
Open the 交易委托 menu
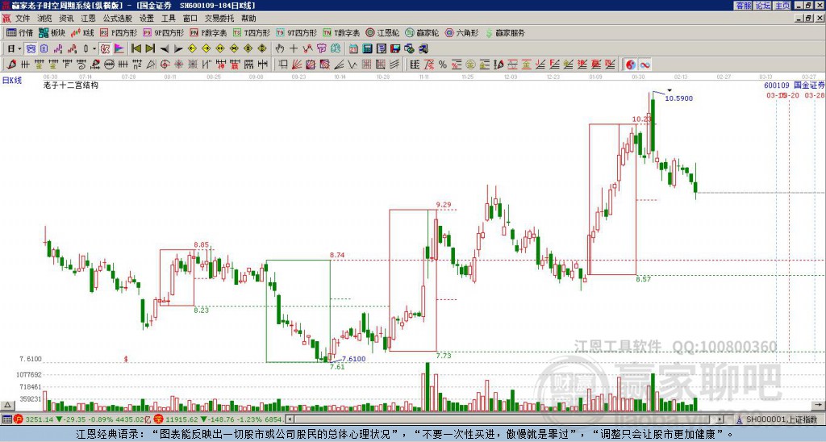coord(219,19)
